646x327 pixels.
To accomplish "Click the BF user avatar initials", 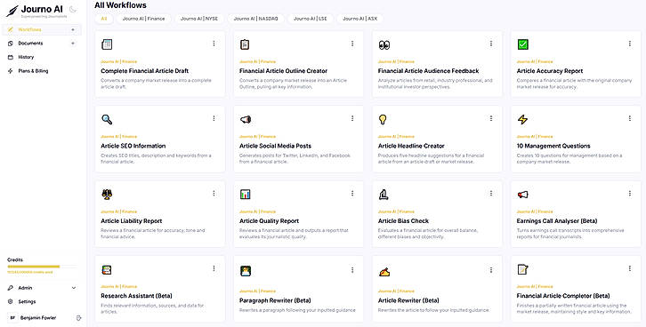I will point(12,318).
